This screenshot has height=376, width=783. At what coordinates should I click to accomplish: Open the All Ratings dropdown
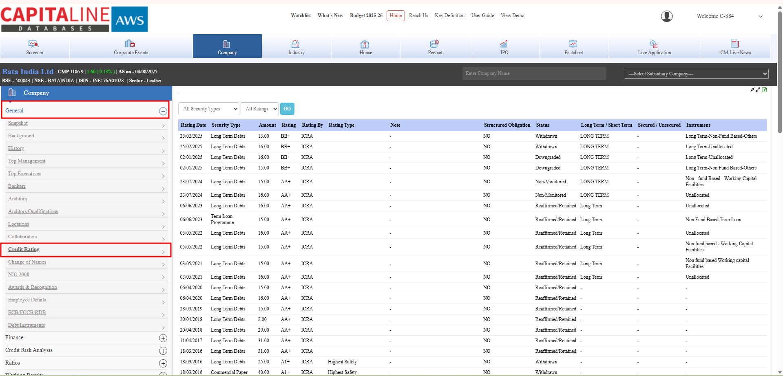[260, 109]
